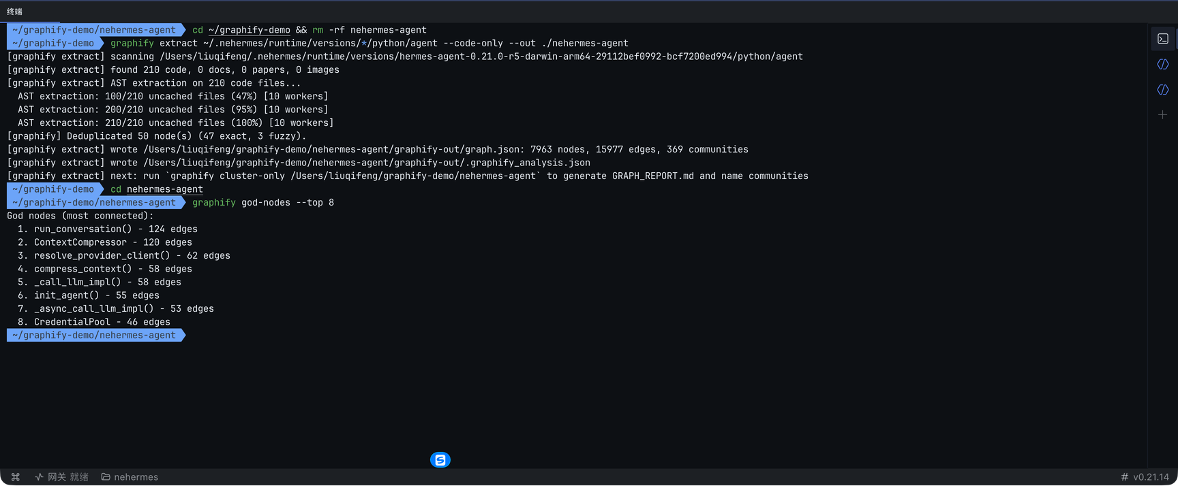The width and height of the screenshot is (1178, 486).
Task: Click resolve_provider_client() - 62 edges entry
Action: [x=124, y=256]
